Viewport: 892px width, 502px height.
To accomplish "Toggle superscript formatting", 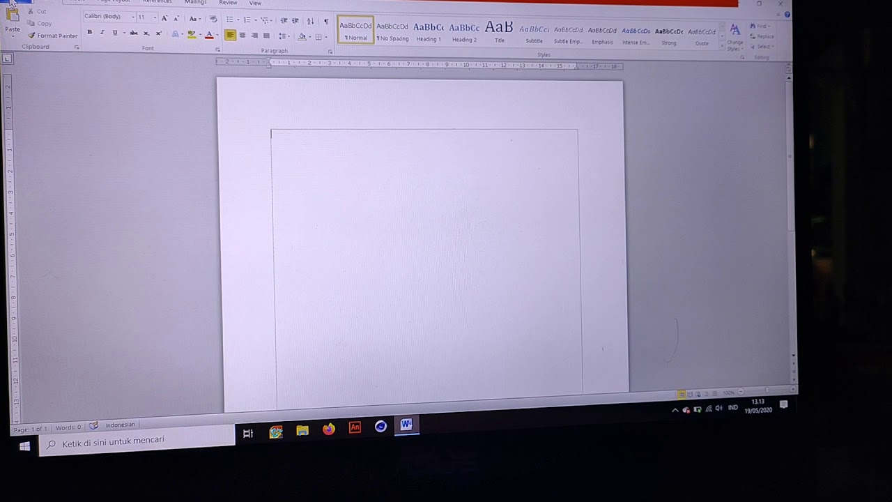I will point(158,33).
